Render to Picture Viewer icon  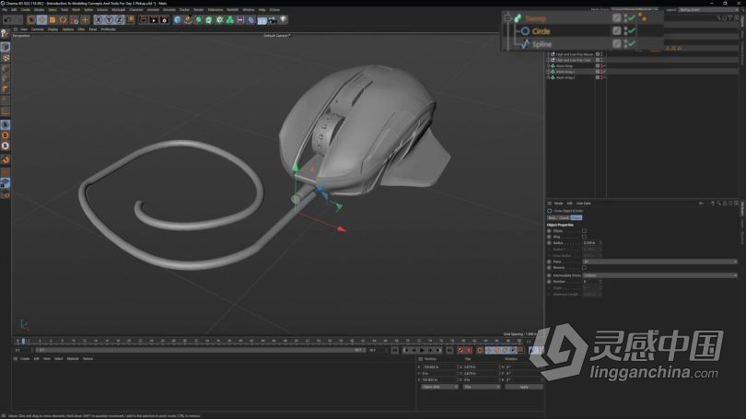coord(154,20)
